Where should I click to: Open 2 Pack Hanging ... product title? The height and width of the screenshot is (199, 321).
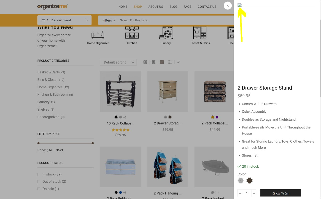(168, 193)
